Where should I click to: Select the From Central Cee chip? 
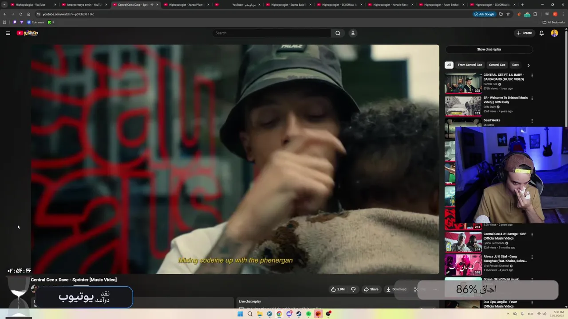(470, 65)
